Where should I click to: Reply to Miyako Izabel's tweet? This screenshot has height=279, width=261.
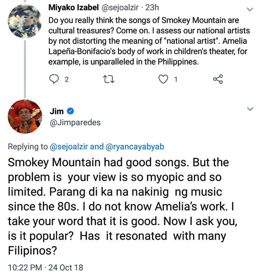pos(54,79)
